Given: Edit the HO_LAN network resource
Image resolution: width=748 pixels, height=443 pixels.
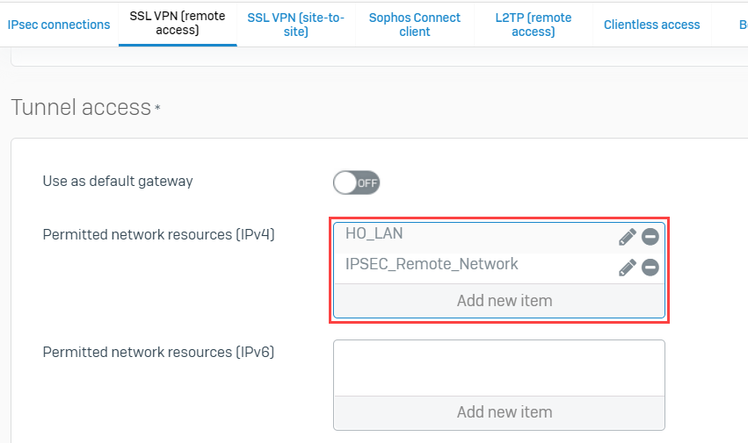Looking at the screenshot, I should click(x=628, y=237).
